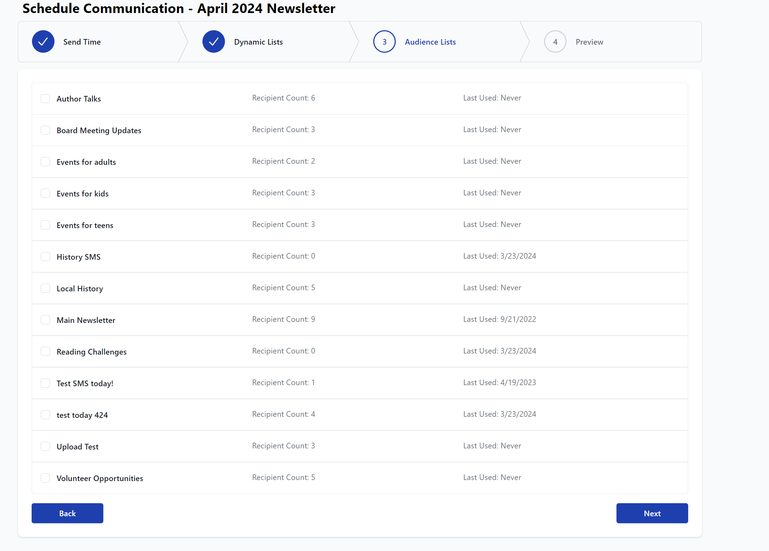Check the Events for teens checkbox

tap(45, 225)
